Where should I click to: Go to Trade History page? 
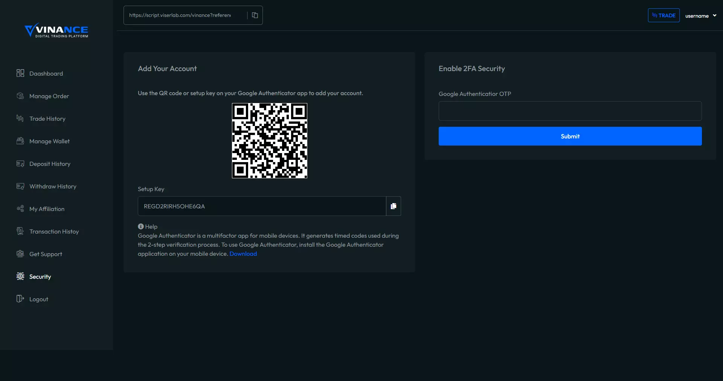tap(47, 118)
